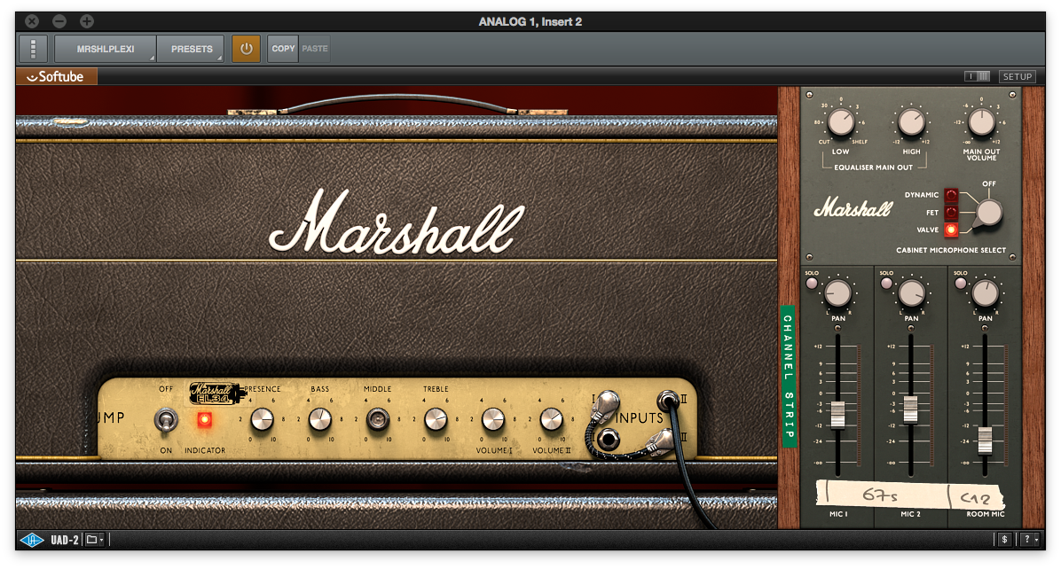Click the TREBLE knob on the amp
Screen dimensions: 1061x569
point(436,419)
